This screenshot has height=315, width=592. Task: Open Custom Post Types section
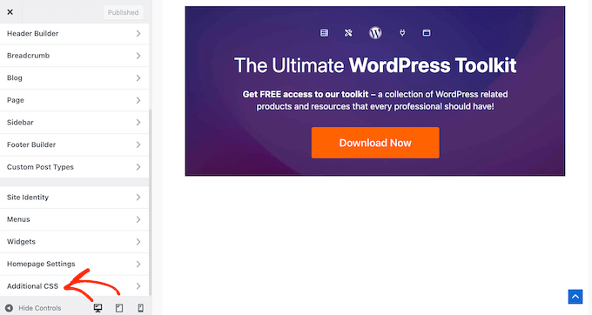(x=74, y=167)
